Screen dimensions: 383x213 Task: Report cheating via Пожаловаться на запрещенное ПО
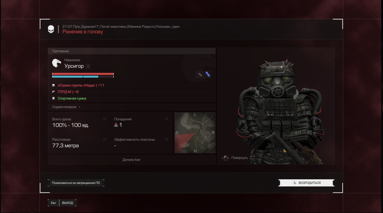[76, 183]
